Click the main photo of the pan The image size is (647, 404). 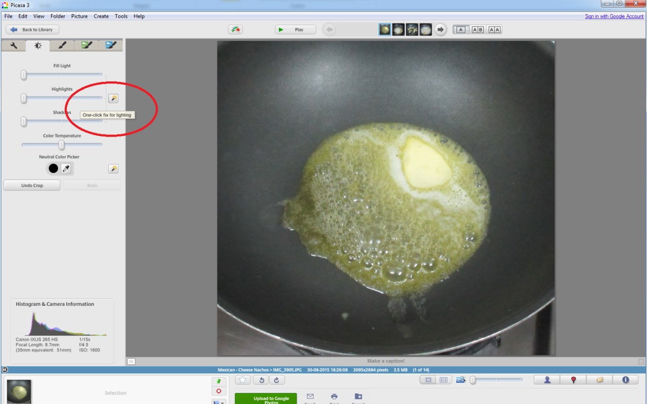[386, 198]
